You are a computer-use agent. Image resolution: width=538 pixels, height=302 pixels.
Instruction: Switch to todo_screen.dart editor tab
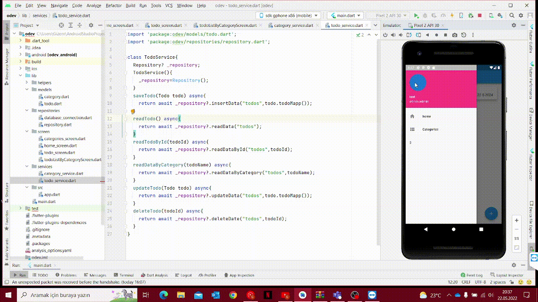(x=166, y=25)
